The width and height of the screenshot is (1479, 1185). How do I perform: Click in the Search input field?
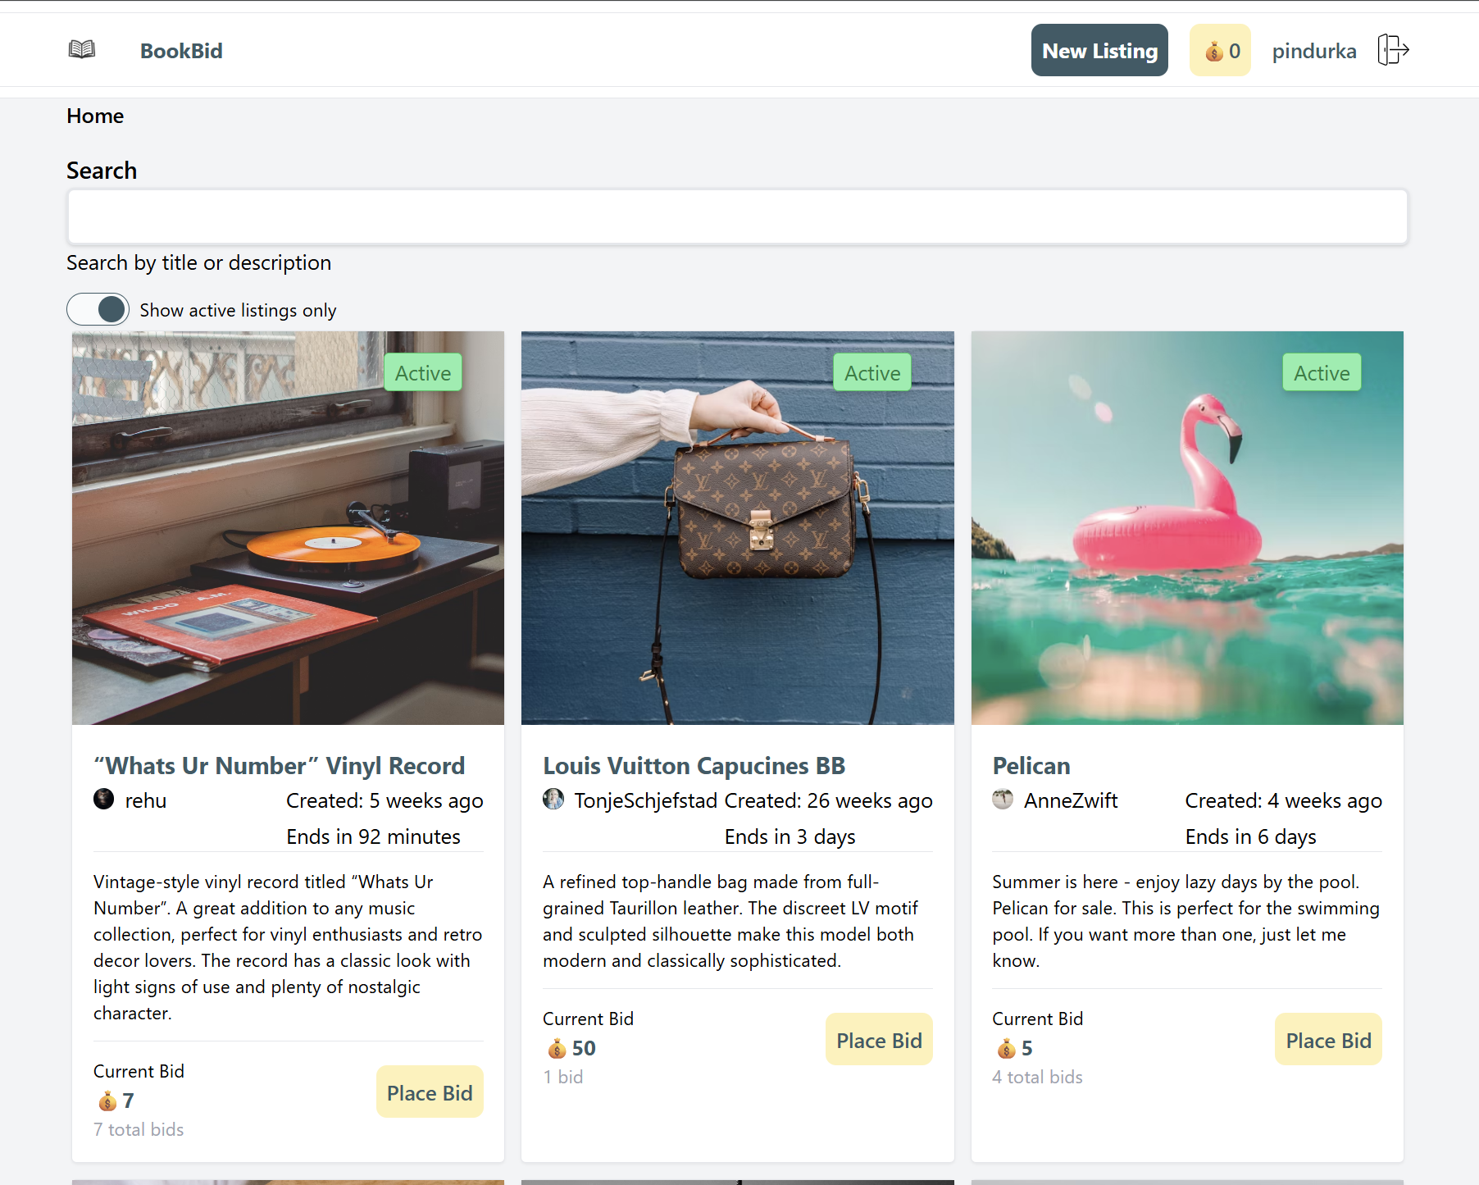[x=738, y=216]
